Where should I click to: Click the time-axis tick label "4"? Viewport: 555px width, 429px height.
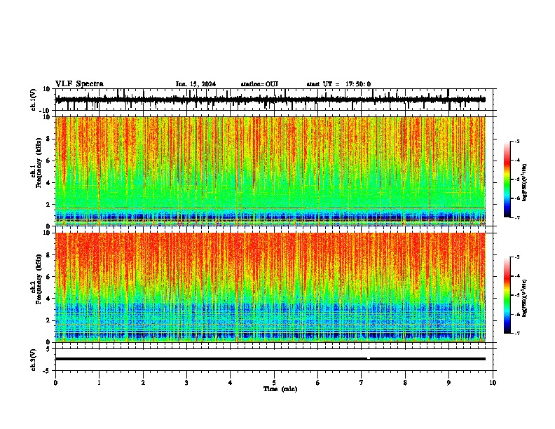[x=231, y=383]
